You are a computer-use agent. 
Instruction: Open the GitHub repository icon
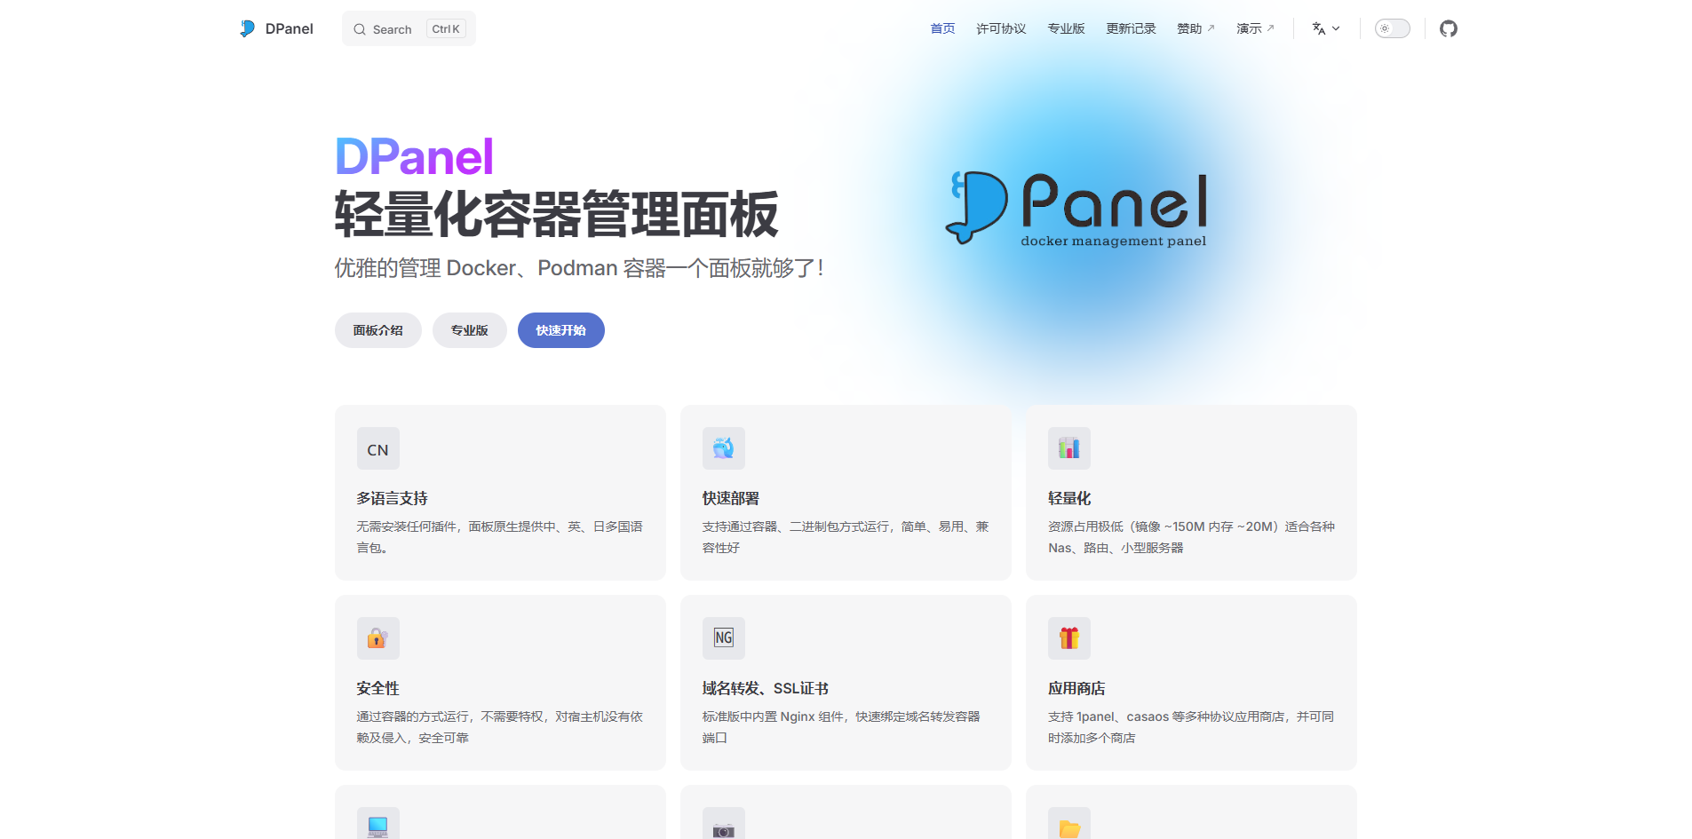point(1449,28)
